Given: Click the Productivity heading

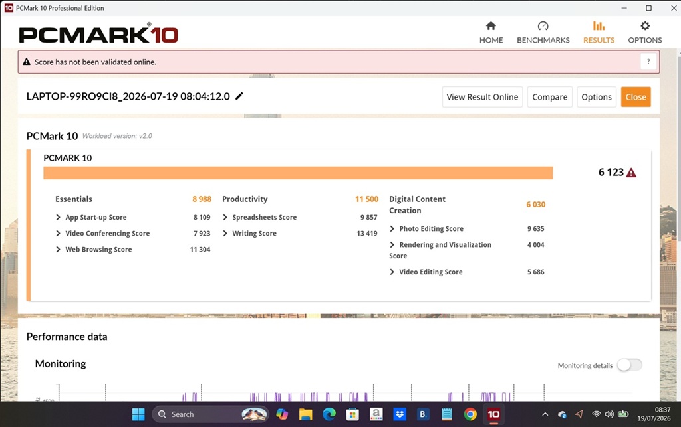Looking at the screenshot, I should [x=245, y=199].
